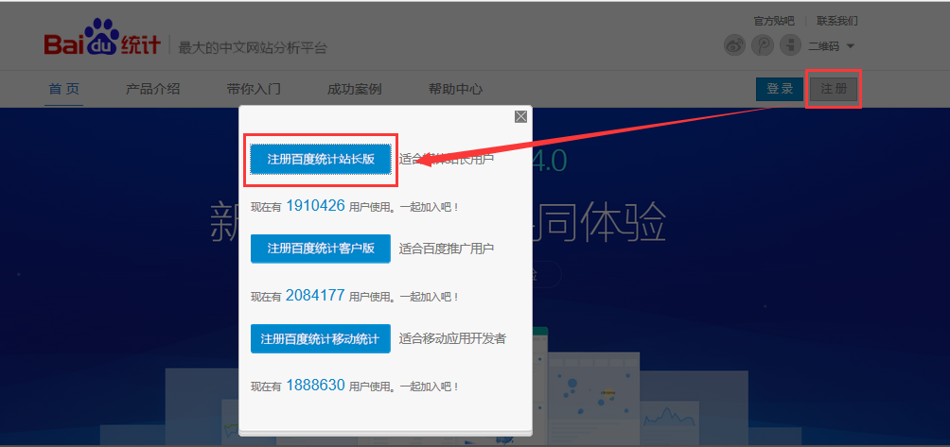Click the 2084177 user count

coord(315,295)
